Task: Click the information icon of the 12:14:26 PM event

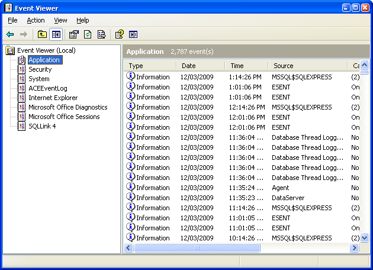Action: pos(131,107)
